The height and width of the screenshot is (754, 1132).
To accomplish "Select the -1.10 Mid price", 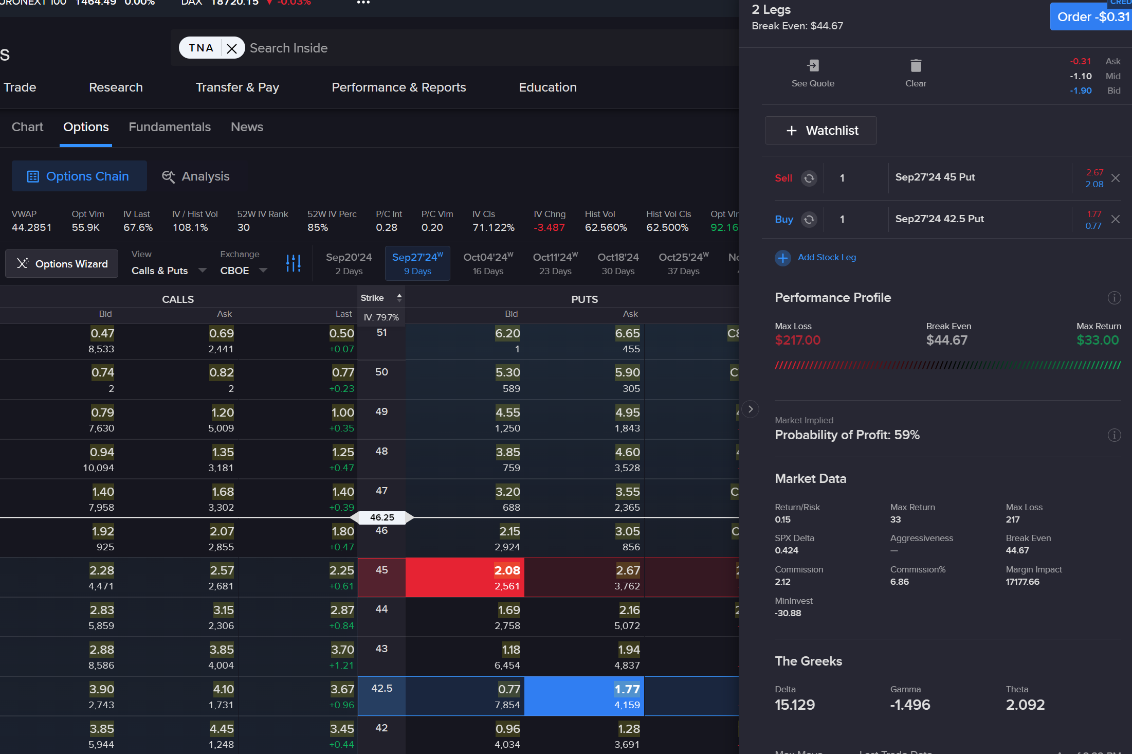I will pyautogui.click(x=1081, y=76).
